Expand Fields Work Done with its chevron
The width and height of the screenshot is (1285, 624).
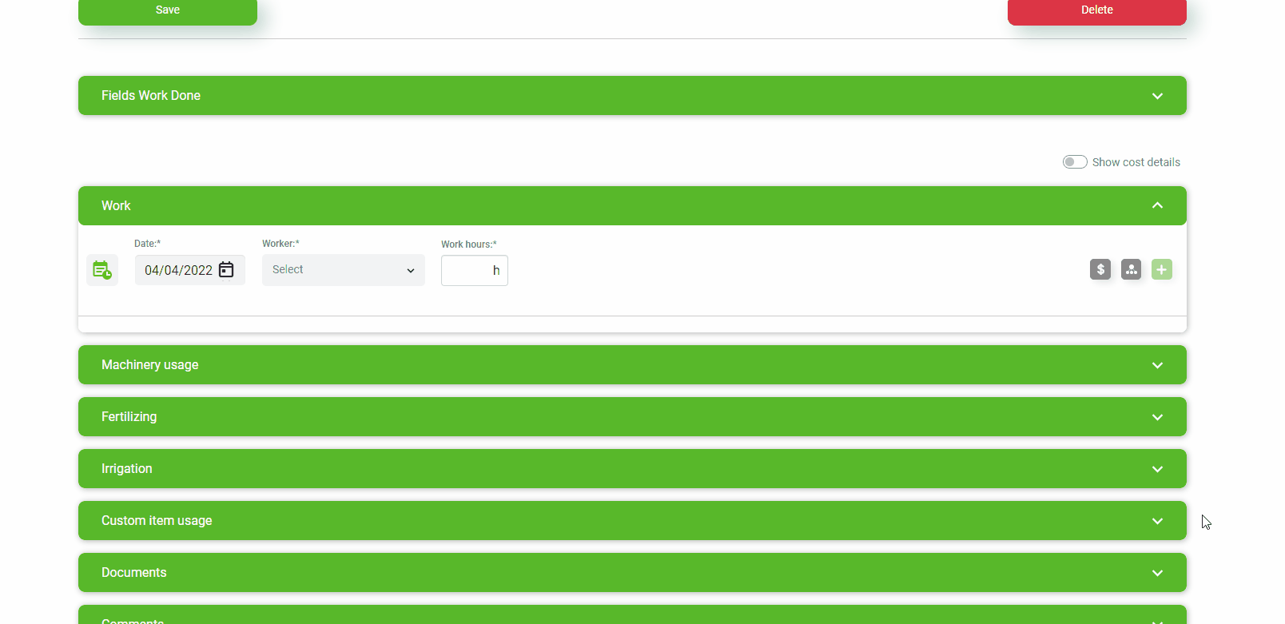pos(1156,96)
